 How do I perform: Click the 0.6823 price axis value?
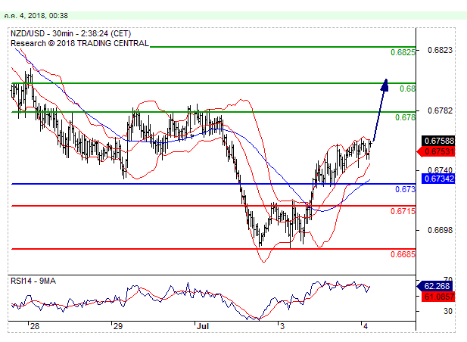click(440, 50)
